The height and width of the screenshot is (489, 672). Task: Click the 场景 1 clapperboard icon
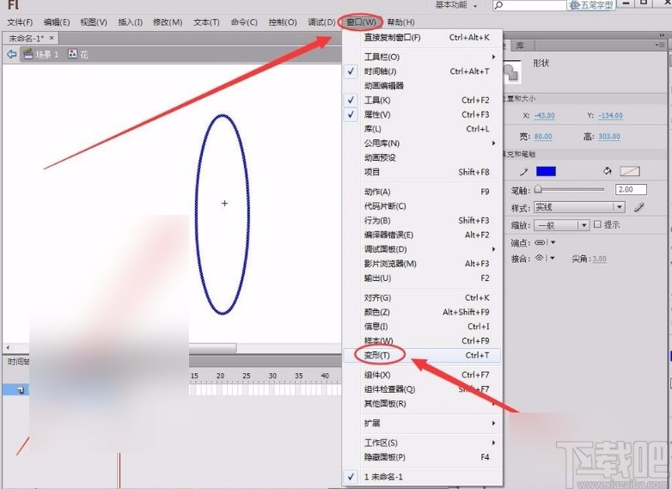28,54
